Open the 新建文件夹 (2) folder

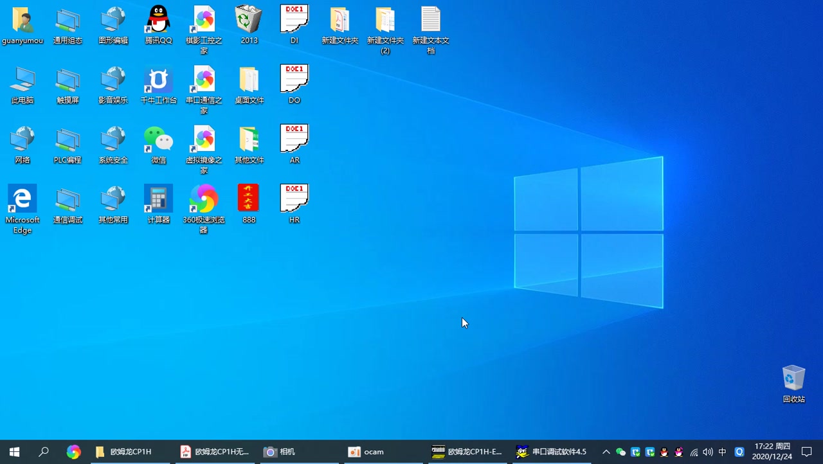click(x=385, y=30)
